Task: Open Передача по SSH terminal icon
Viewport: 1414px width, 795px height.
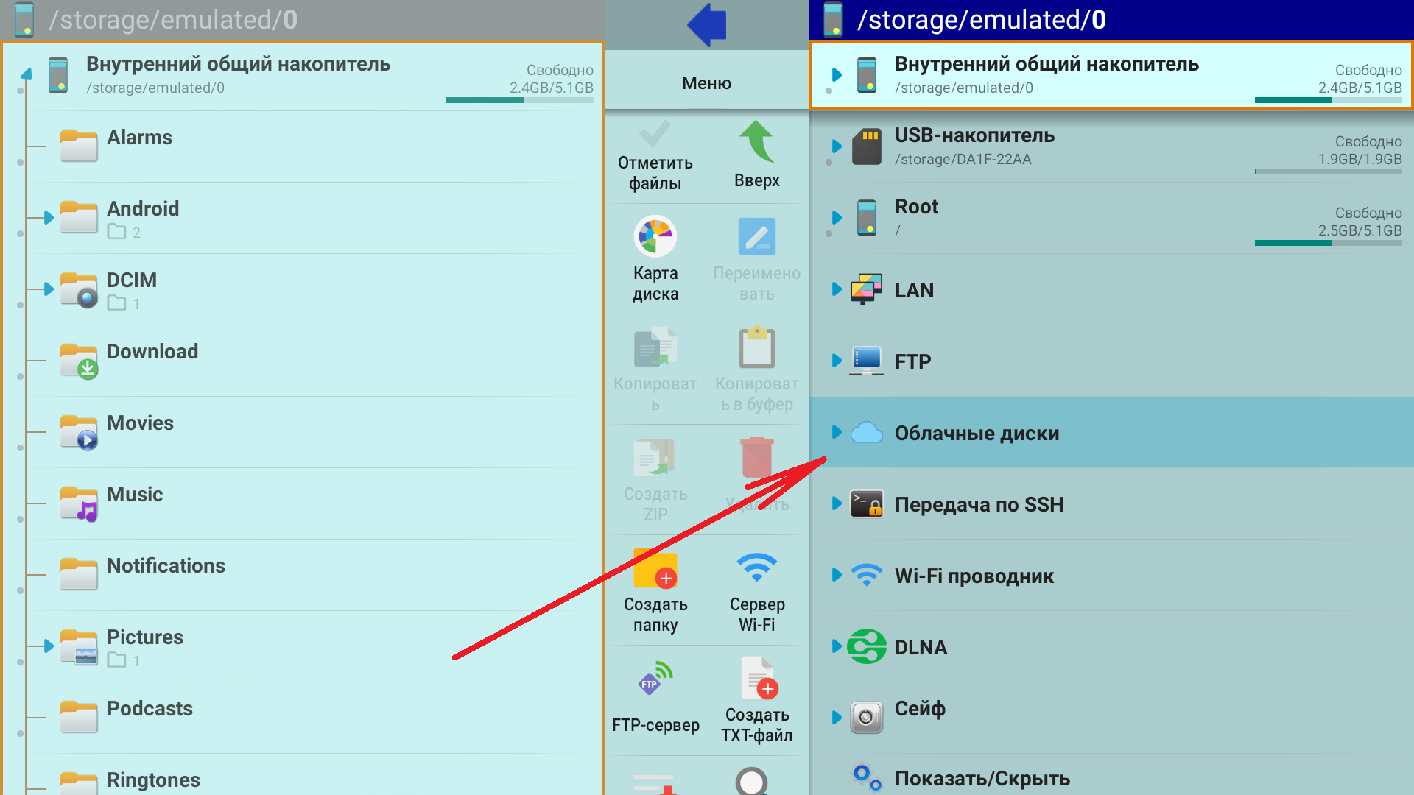Action: point(867,504)
